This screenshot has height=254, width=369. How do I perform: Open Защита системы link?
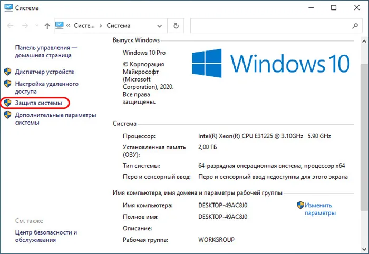38,103
